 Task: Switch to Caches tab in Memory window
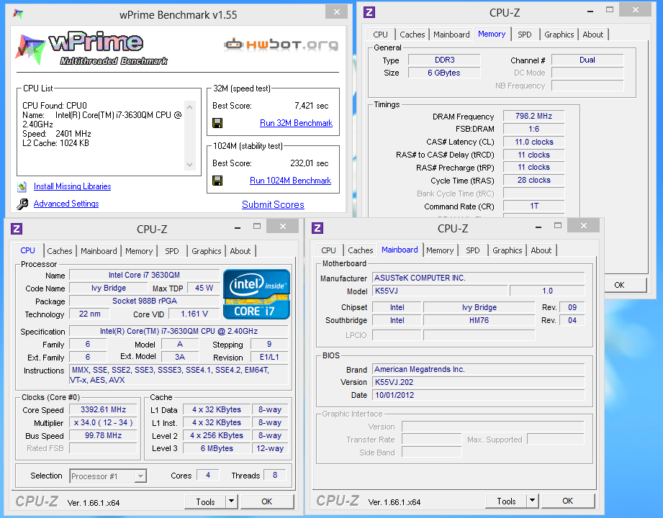tap(412, 35)
